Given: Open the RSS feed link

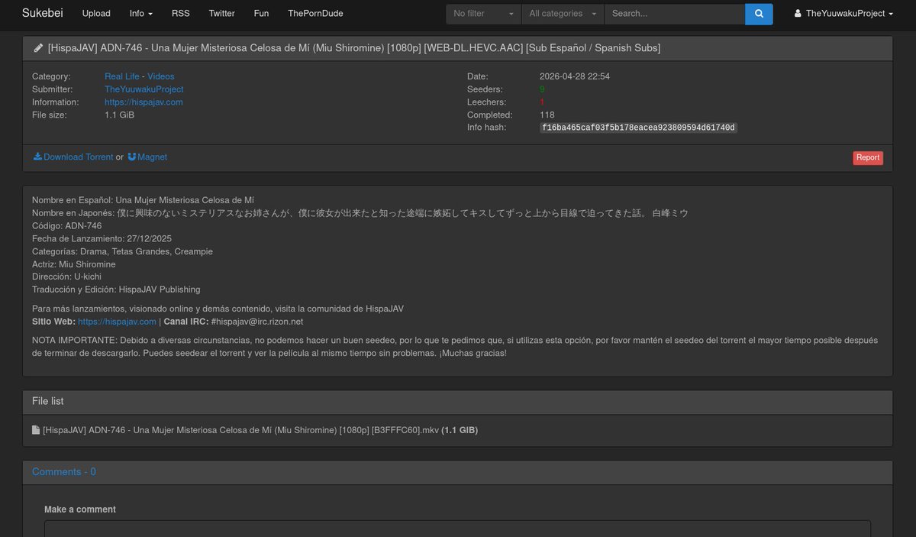Looking at the screenshot, I should click(x=181, y=14).
